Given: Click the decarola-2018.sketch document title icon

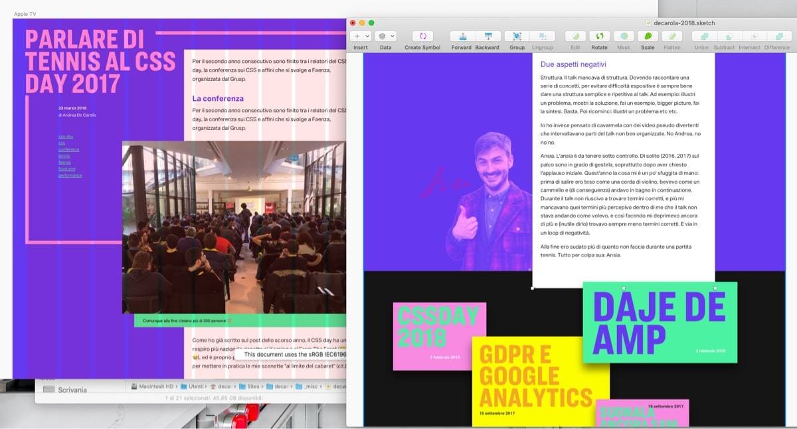Looking at the screenshot, I should point(649,23).
